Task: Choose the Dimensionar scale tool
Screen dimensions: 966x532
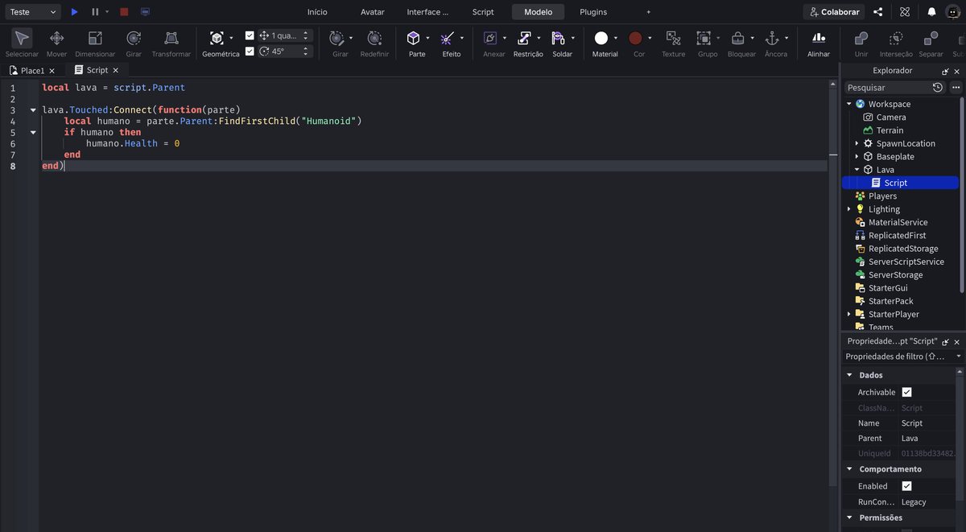Action: pos(95,38)
